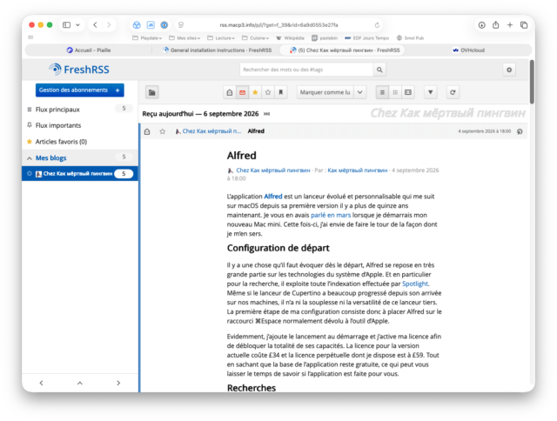Open the Wikipédia bookmark
The width and height of the screenshot is (557, 421).
[x=290, y=38]
